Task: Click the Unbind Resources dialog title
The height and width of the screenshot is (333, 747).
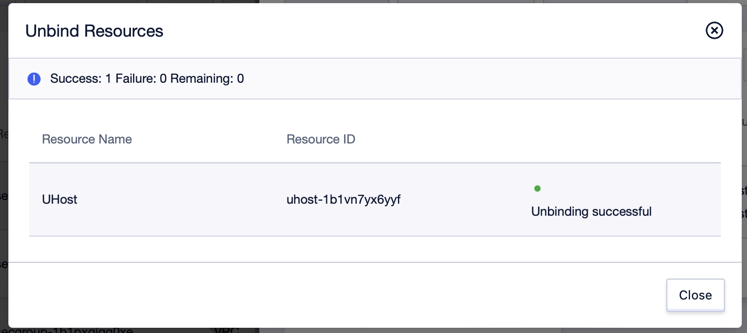Action: tap(94, 31)
